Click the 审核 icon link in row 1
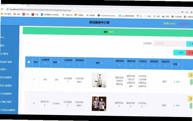This screenshot has height=121, width=193. 177,82
